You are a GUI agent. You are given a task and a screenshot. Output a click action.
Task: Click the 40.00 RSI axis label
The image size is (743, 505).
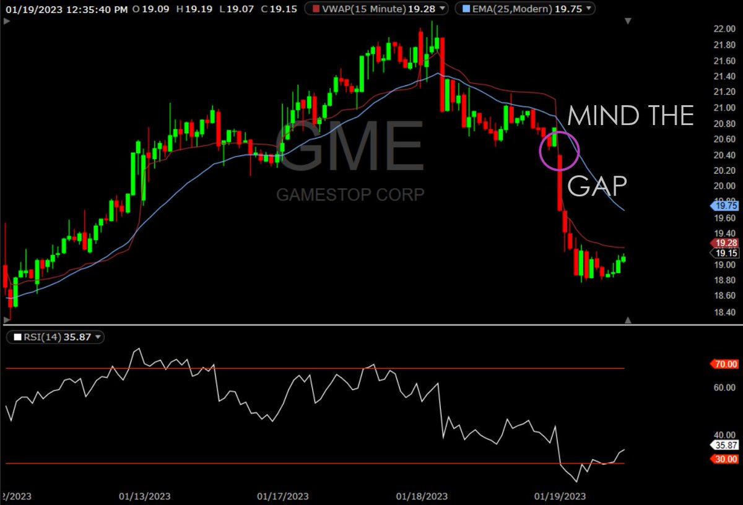point(724,435)
